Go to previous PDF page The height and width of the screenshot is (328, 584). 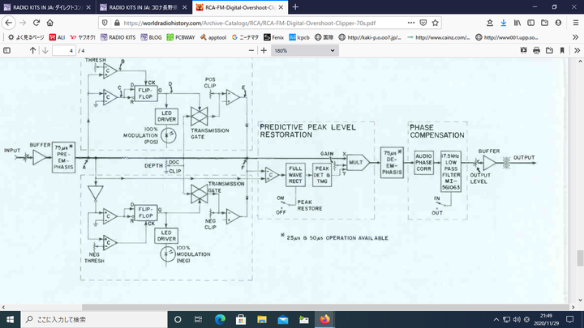pyautogui.click(x=33, y=50)
